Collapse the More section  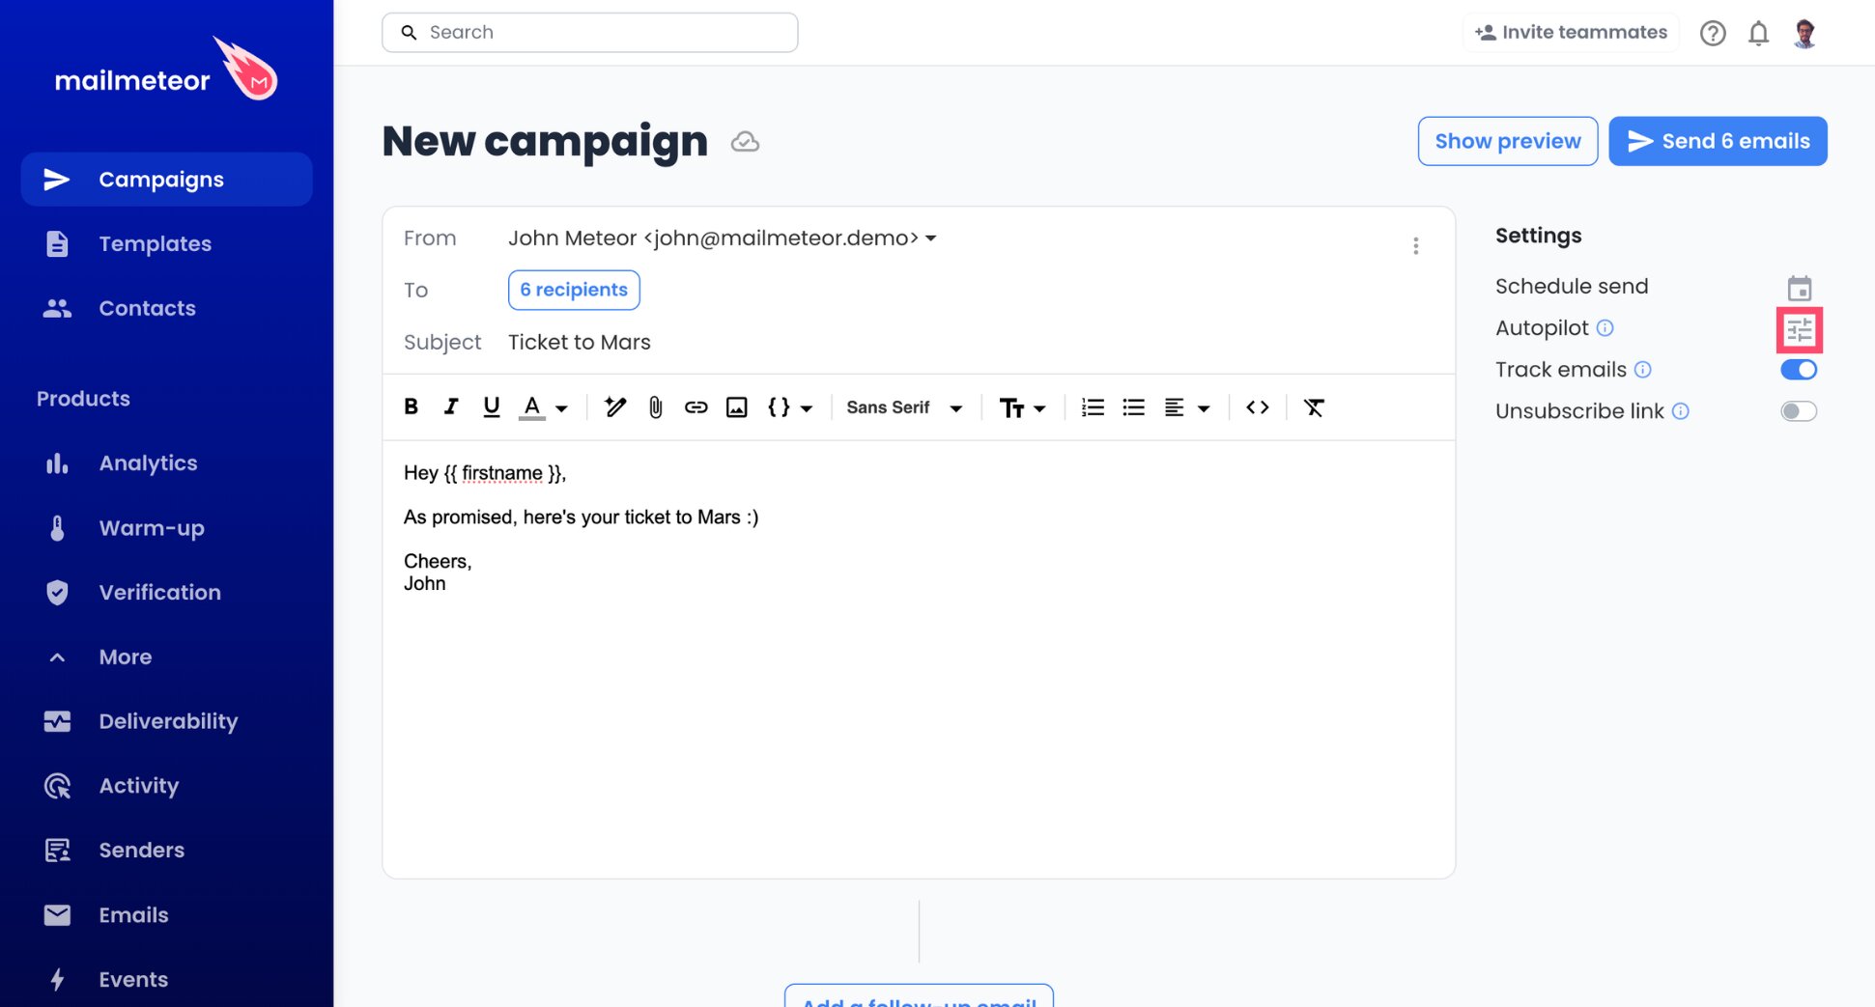click(x=166, y=657)
